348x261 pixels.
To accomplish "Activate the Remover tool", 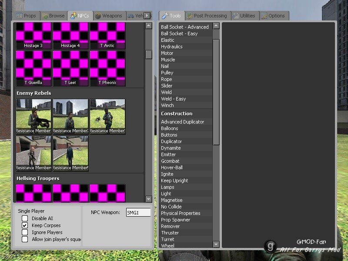I will tap(186, 226).
